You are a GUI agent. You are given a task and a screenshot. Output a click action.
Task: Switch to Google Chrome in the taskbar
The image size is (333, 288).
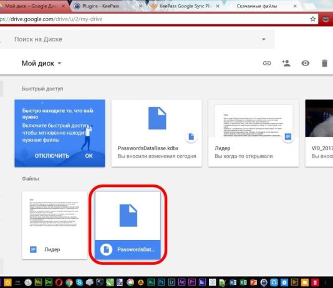coord(69,282)
